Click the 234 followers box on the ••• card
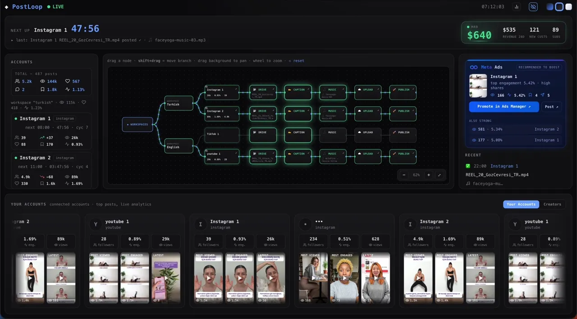 coord(313,241)
